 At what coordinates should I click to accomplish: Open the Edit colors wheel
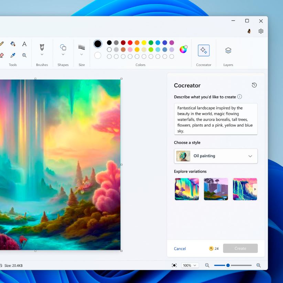(183, 49)
